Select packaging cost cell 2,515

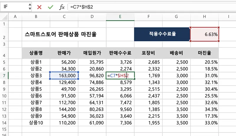click(148, 89)
